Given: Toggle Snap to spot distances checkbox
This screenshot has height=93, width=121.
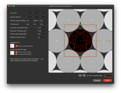Looking at the screenshot, I should (16, 46).
